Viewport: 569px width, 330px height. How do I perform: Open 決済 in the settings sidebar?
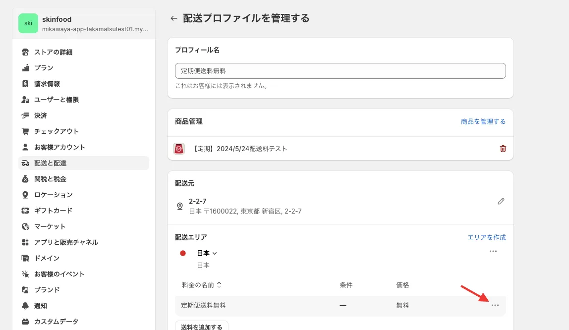pyautogui.click(x=41, y=115)
